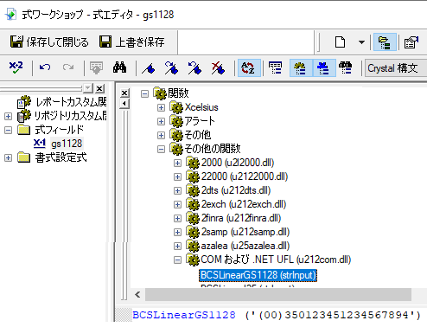Select the Xcelsius label

[x=201, y=107]
